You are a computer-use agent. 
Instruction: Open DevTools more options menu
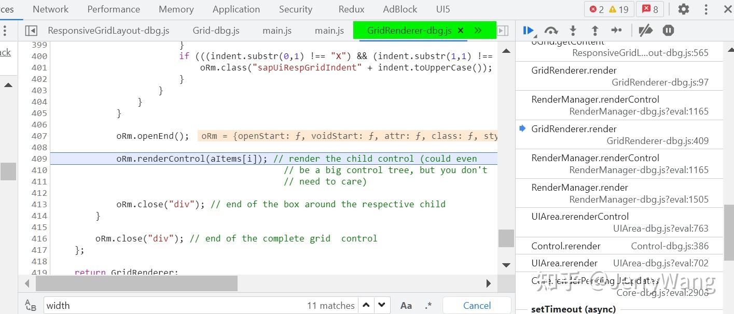pos(706,9)
